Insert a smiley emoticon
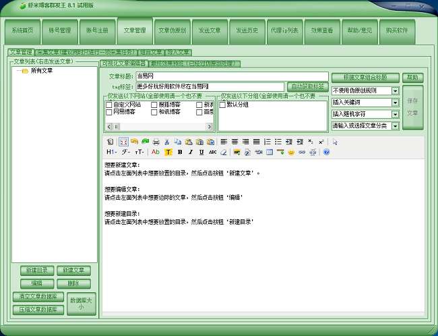438x336 pixels. 291,152
